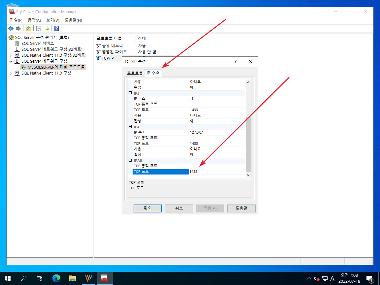The width and height of the screenshot is (380, 285).
Task: Select SQL Native Client 11.0 구성(32비트) node
Action: (54, 55)
